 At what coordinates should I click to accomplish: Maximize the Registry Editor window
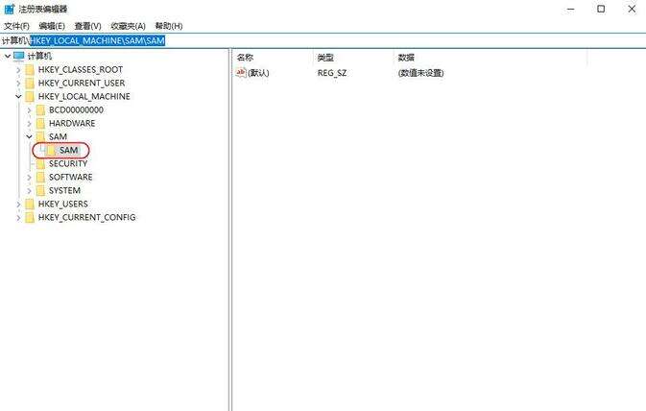tap(601, 9)
